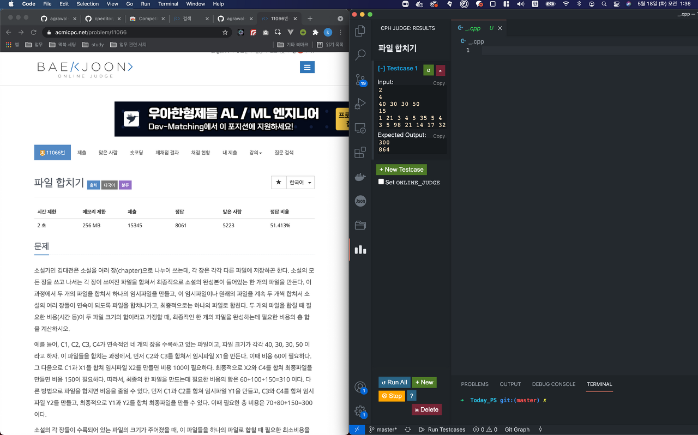Image resolution: width=698 pixels, height=435 pixels.
Task: Open Source Control with 19 badge
Action: click(x=360, y=80)
